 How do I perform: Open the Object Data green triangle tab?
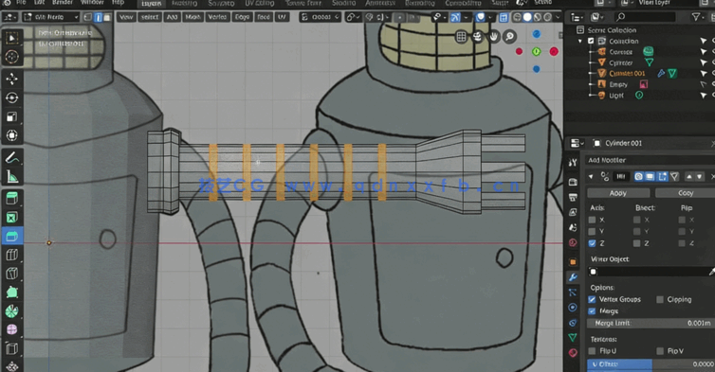pyautogui.click(x=573, y=337)
